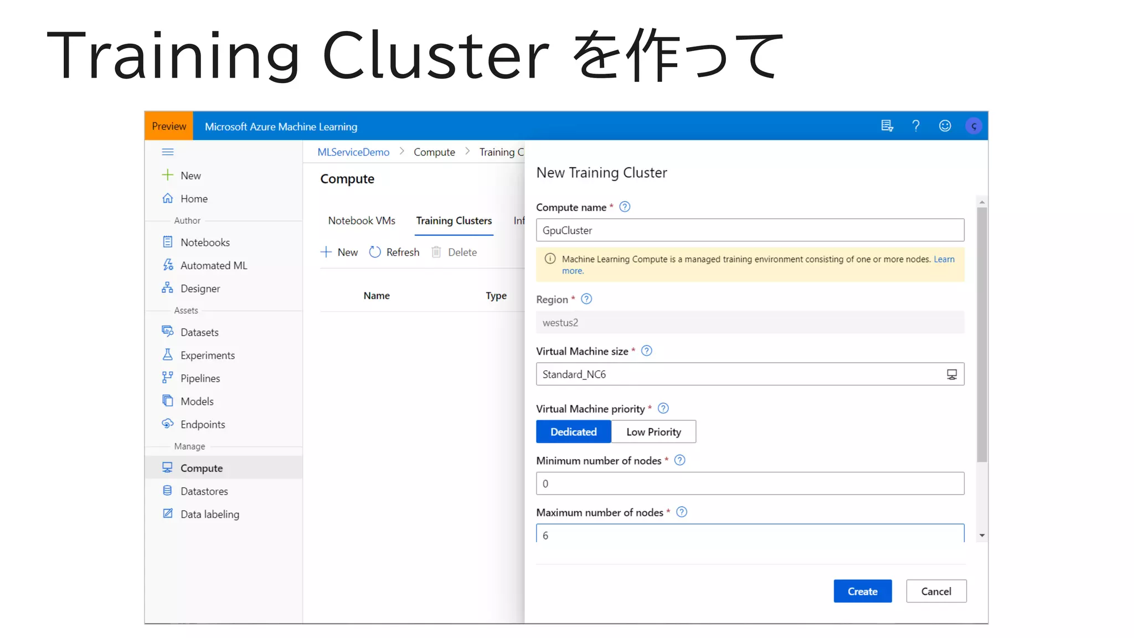Click the plus icon next to New in sidebar
The height and width of the screenshot is (638, 1134).
(x=168, y=175)
